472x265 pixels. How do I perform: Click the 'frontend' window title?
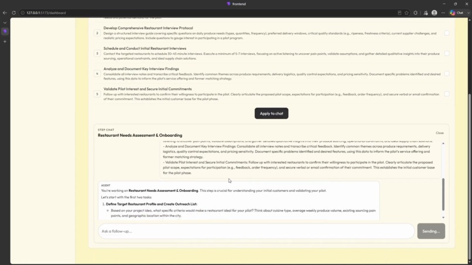pyautogui.click(x=239, y=4)
